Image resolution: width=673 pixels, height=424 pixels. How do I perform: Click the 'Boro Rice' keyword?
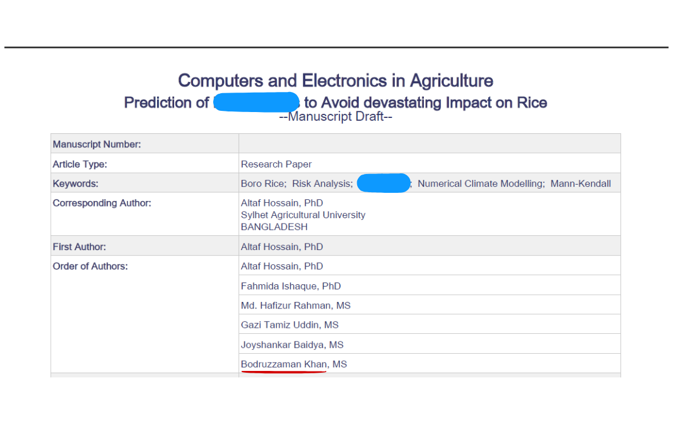263,183
